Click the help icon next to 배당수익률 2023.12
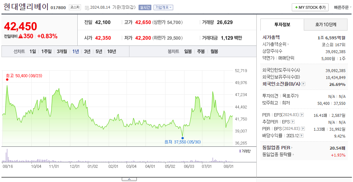Image resolution: width=353 pixels, height=182 pixels. pos(302,136)
